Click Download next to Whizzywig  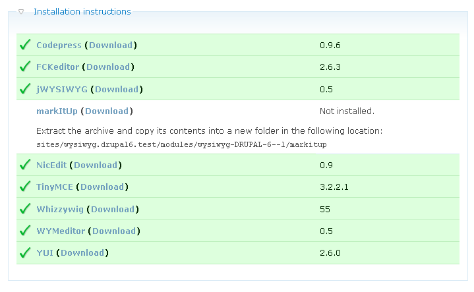click(x=113, y=209)
